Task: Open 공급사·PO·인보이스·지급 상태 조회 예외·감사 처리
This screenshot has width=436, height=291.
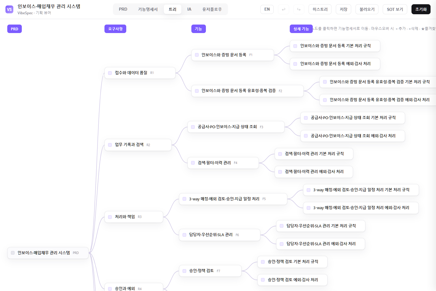Action: [353, 136]
